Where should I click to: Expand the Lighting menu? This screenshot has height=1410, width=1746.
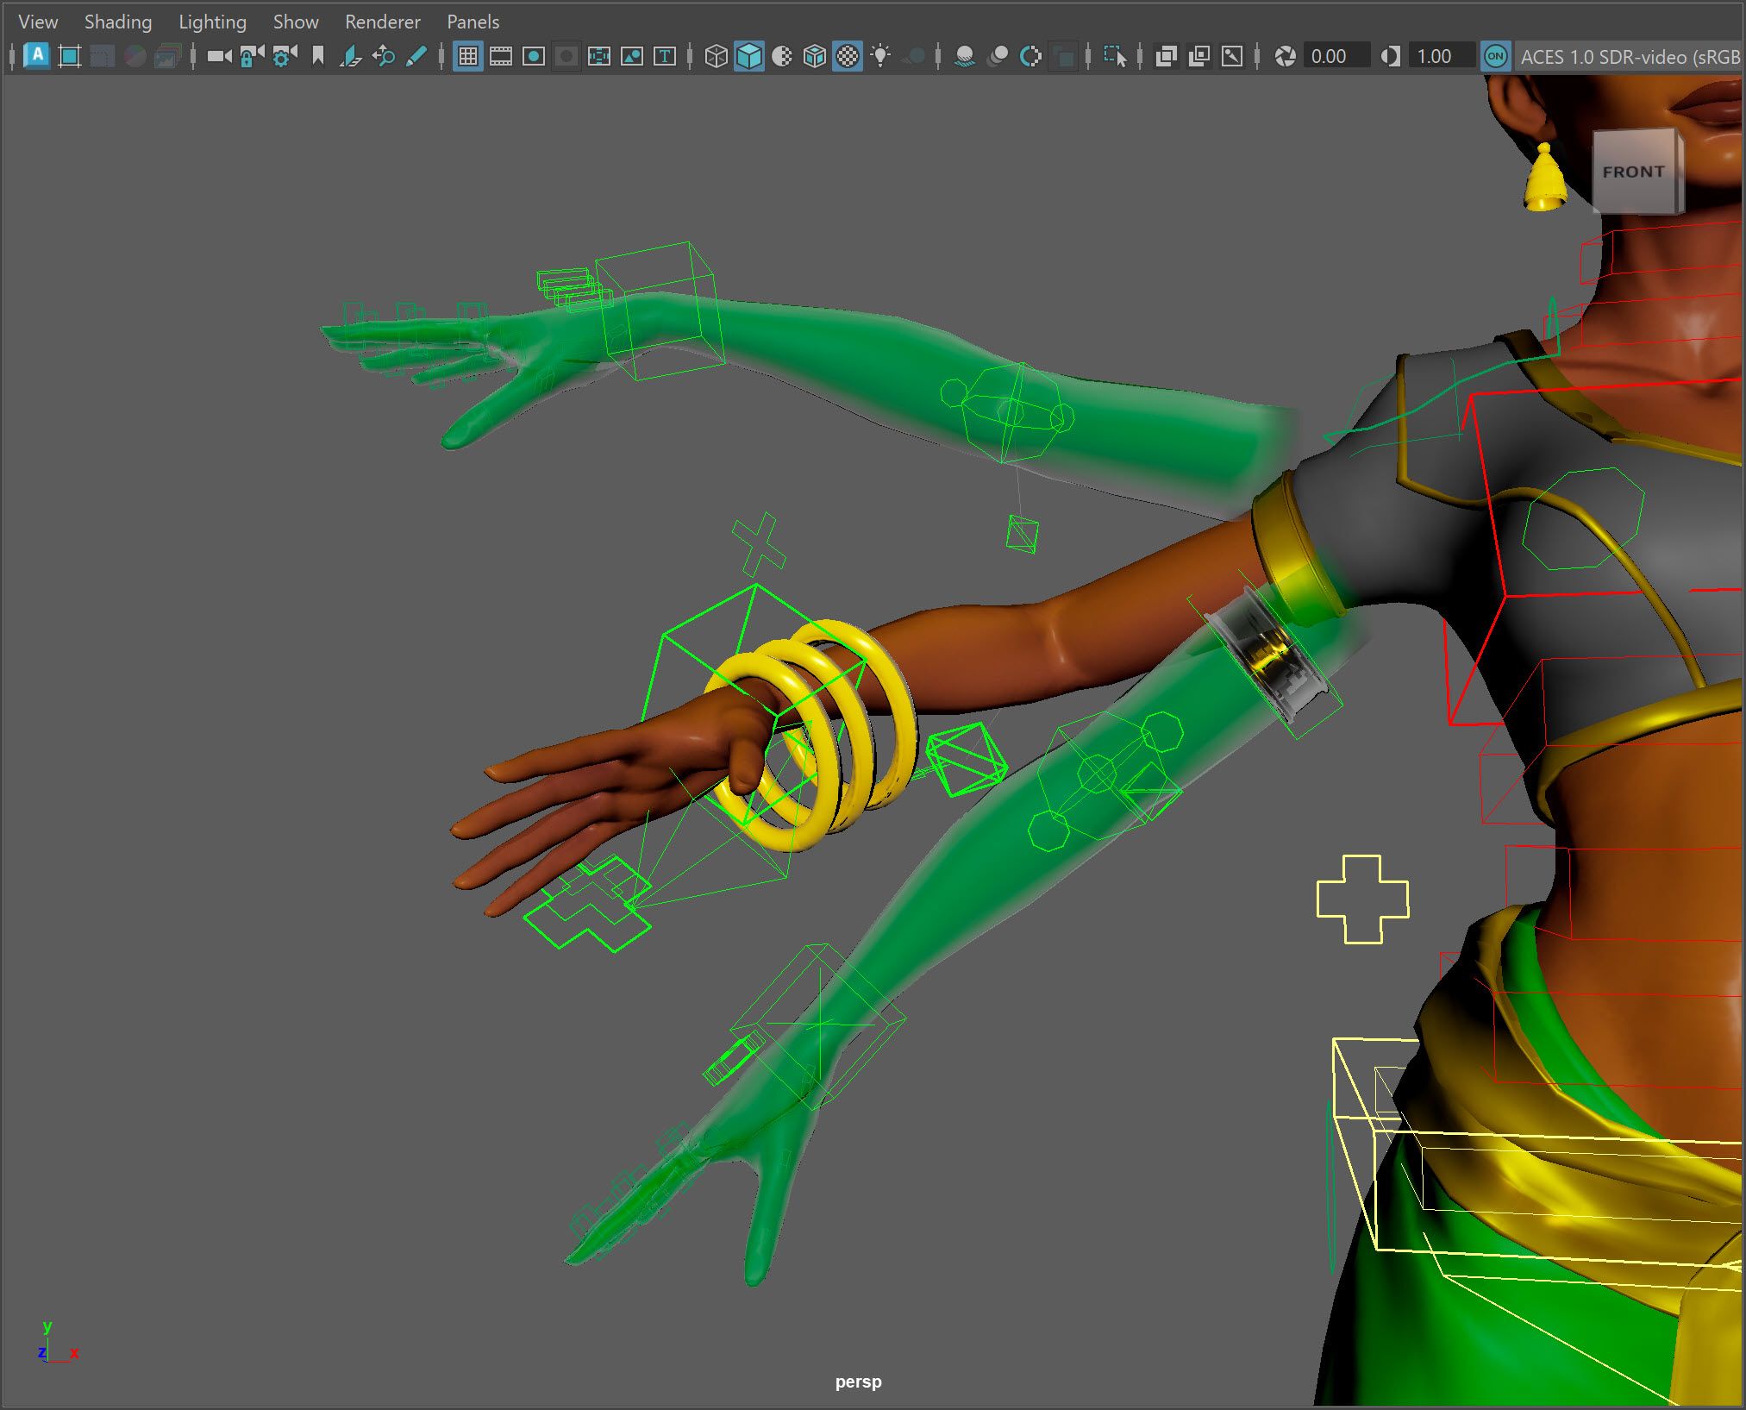pos(212,22)
